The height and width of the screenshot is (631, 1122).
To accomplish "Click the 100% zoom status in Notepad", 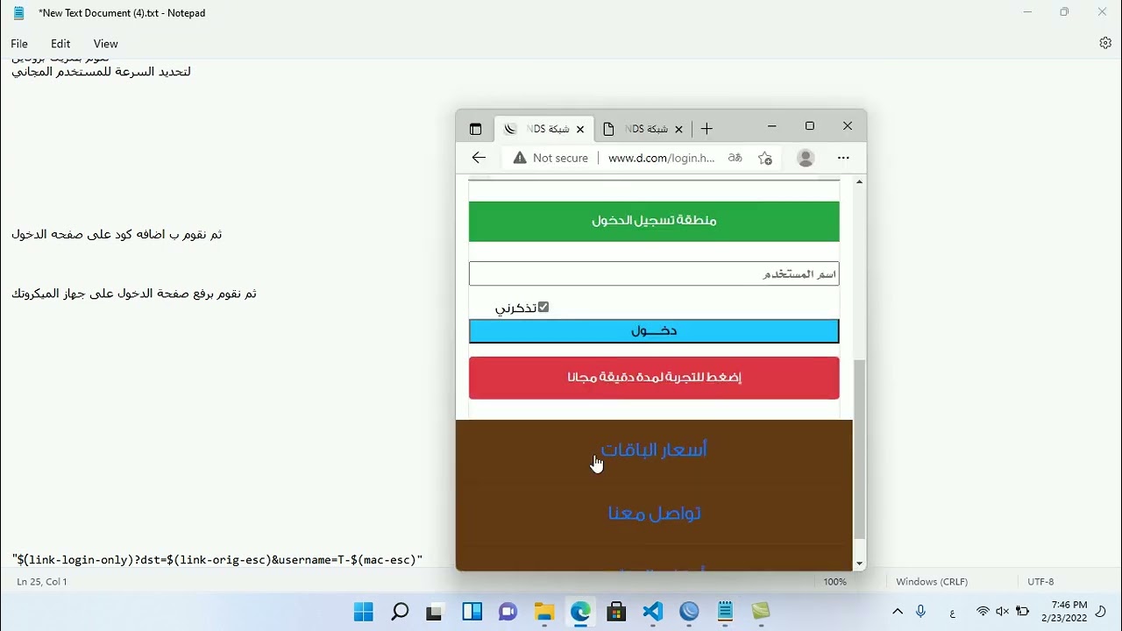I will (x=834, y=581).
